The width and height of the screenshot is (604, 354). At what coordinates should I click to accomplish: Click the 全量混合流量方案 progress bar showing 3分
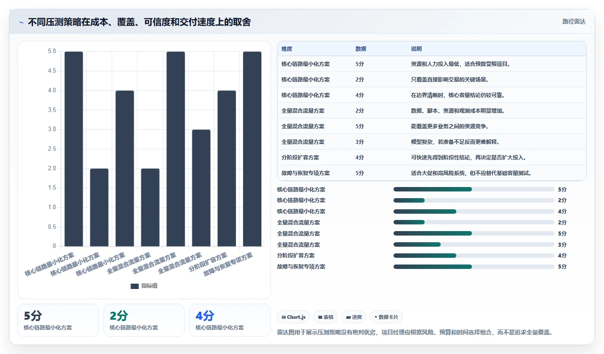pyautogui.click(x=474, y=244)
